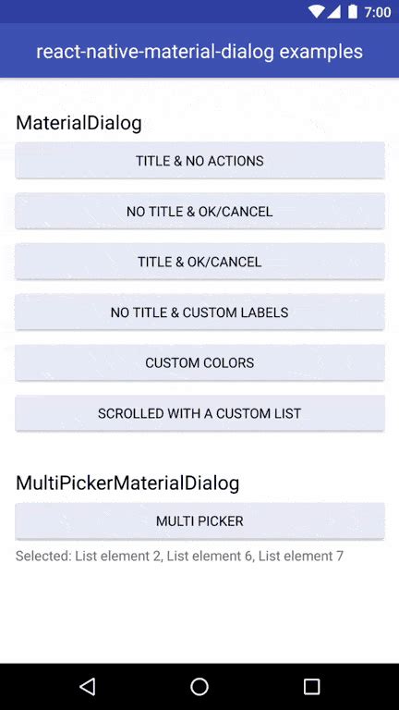
Task: Launch the TITLE & OK/CANCEL dialog
Action: click(x=199, y=262)
